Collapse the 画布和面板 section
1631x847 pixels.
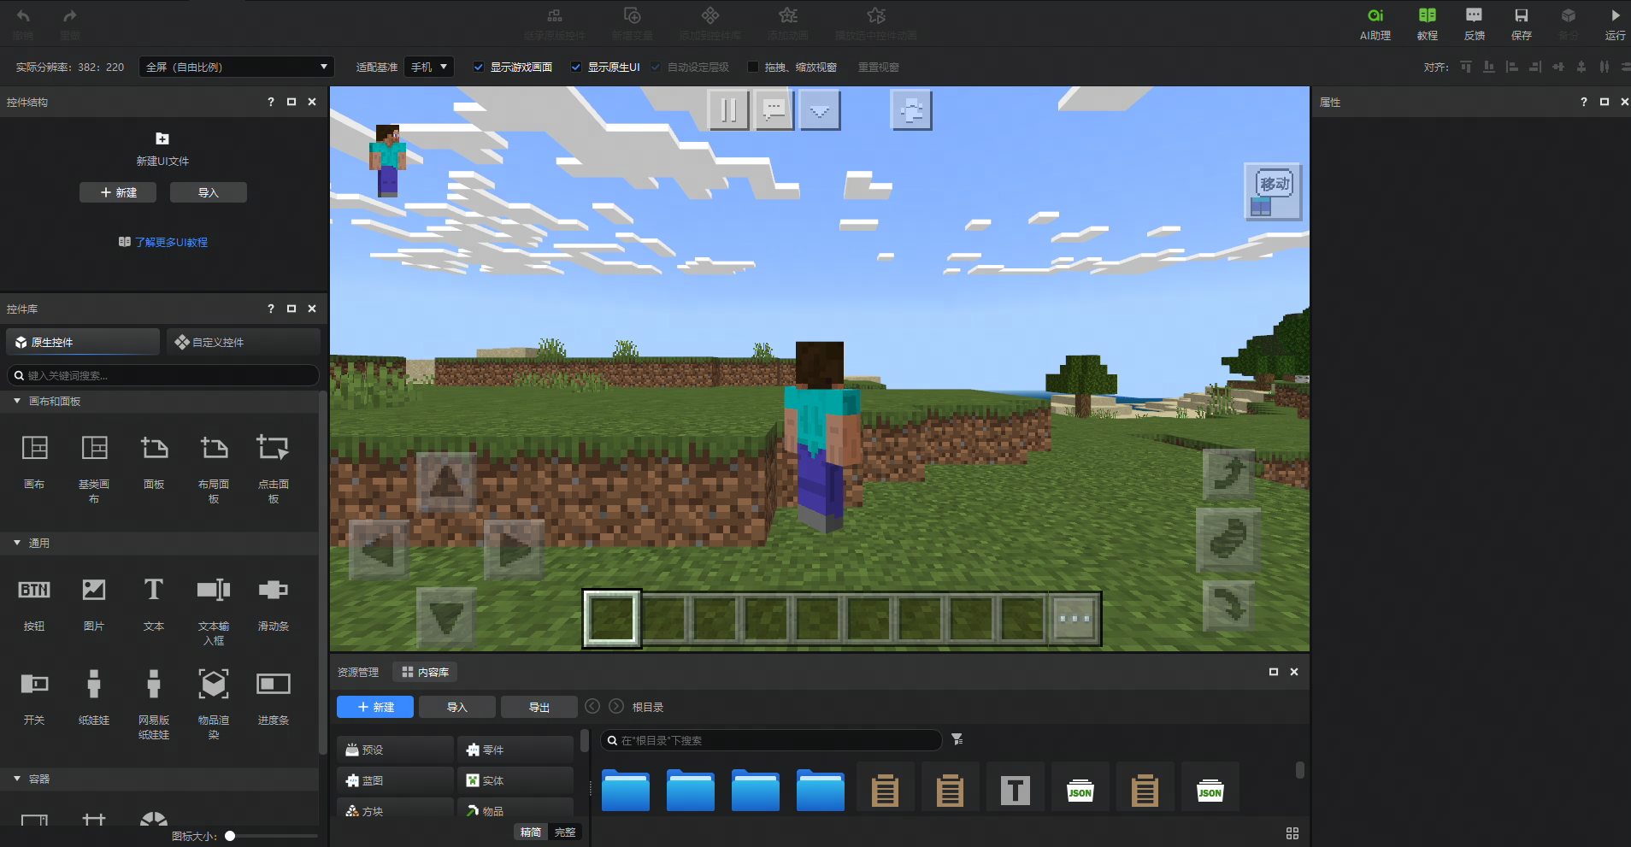pyautogui.click(x=17, y=401)
